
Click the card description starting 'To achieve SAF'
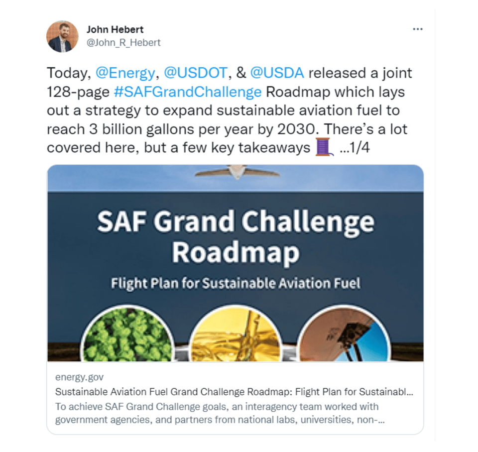coord(219,413)
